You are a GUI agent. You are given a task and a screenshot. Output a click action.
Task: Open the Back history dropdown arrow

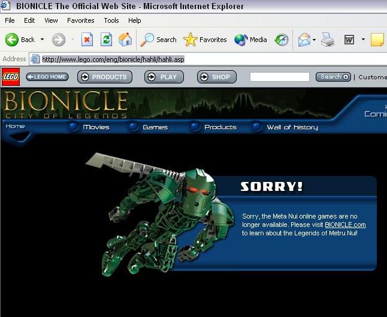[x=42, y=40]
